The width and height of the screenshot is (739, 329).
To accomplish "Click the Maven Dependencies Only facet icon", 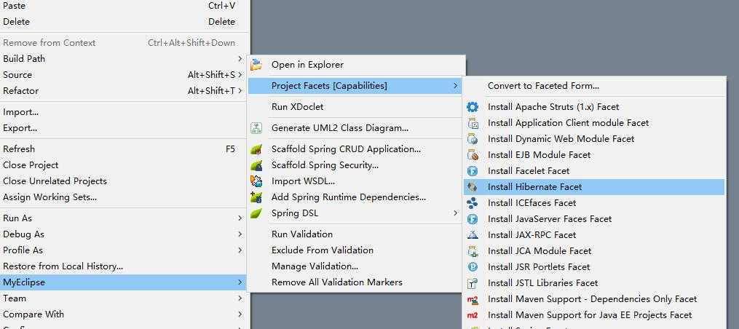I will (x=473, y=299).
